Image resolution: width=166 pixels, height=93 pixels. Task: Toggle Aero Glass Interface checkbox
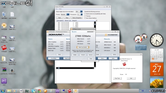coord(85,18)
